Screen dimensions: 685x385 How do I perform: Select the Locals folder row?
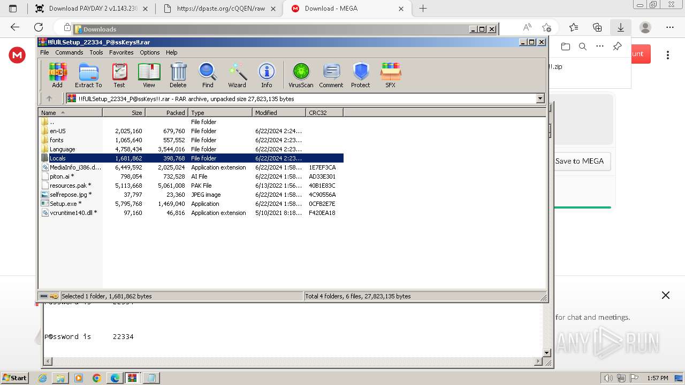(191, 158)
